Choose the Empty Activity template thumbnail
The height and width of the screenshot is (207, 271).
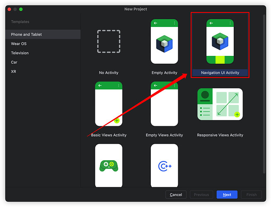click(165, 41)
